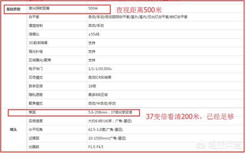Image resolution: width=246 pixels, height=153 pixels.
Task: Select the 5.6-208mm，37倍光学变倍 value
Action: (x=110, y=112)
